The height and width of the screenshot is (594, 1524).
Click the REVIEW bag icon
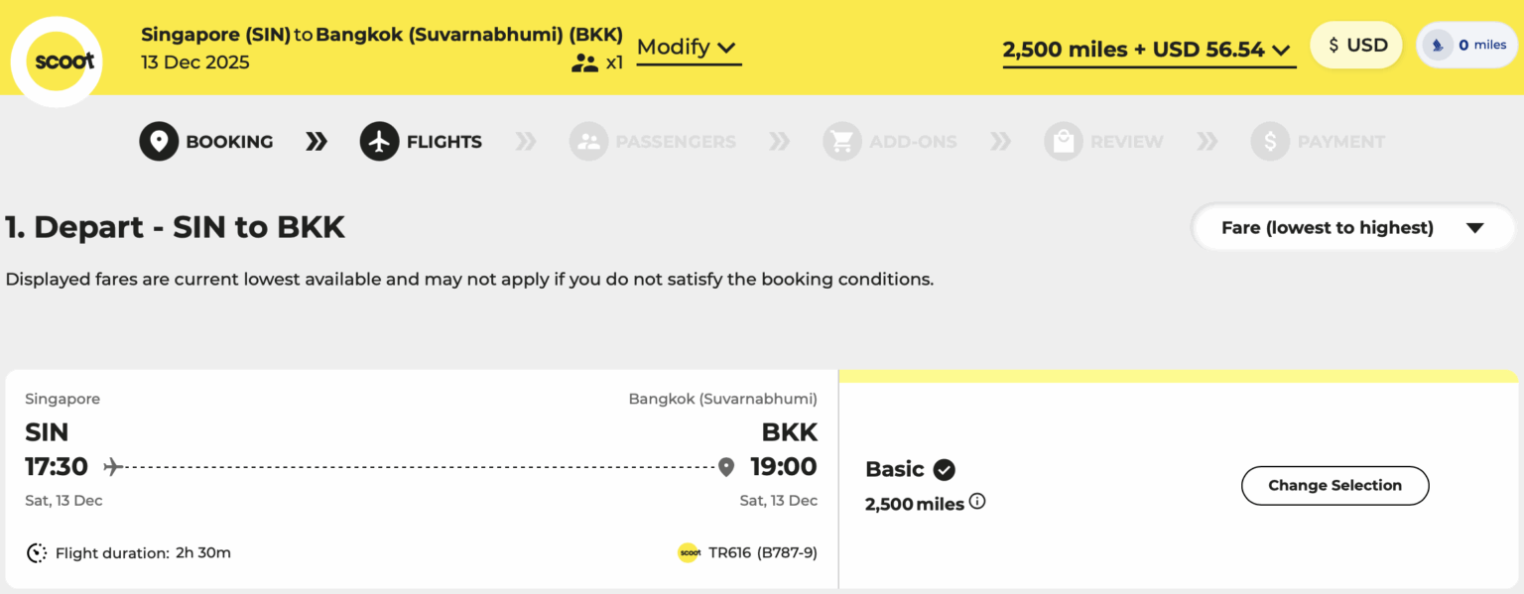1064,141
